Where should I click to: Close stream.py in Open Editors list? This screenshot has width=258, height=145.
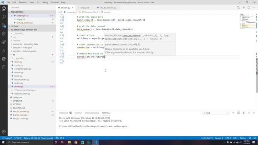point(12,16)
